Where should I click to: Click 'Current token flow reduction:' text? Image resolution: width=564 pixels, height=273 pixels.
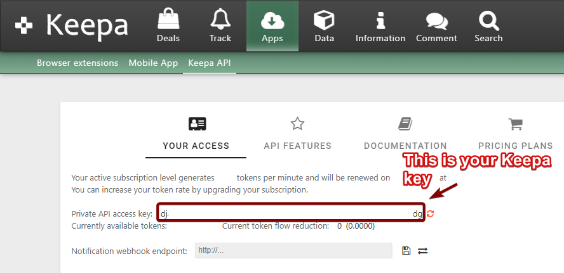[276, 226]
